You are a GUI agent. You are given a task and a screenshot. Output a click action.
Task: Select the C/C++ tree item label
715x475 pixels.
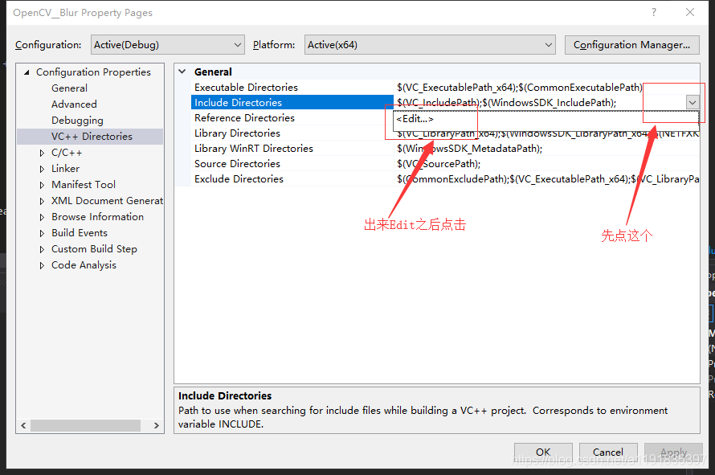[x=67, y=153]
